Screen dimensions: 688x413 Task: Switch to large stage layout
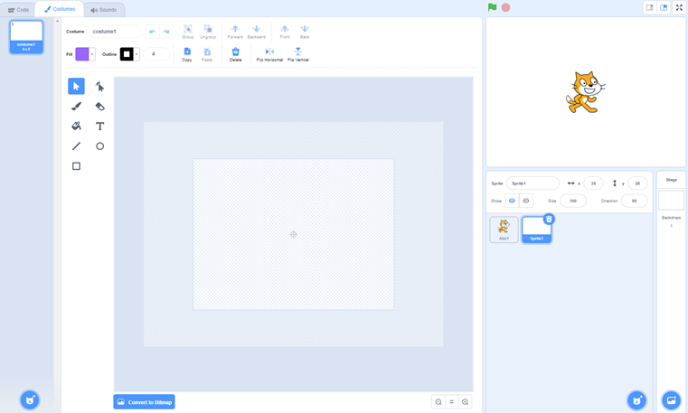[x=664, y=7]
